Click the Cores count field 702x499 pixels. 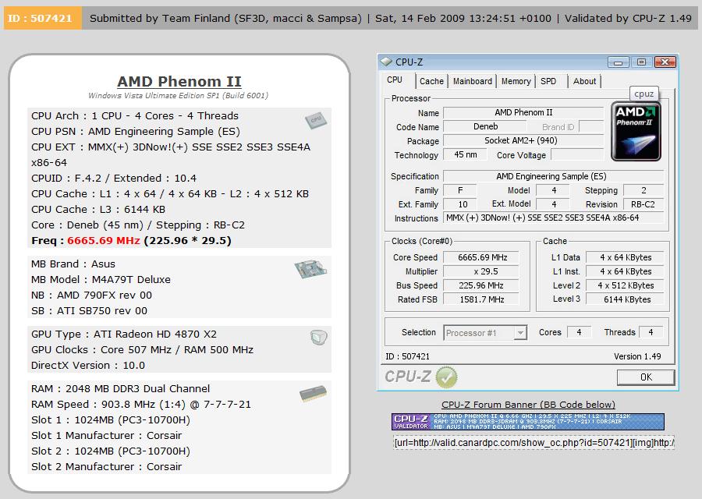click(580, 332)
